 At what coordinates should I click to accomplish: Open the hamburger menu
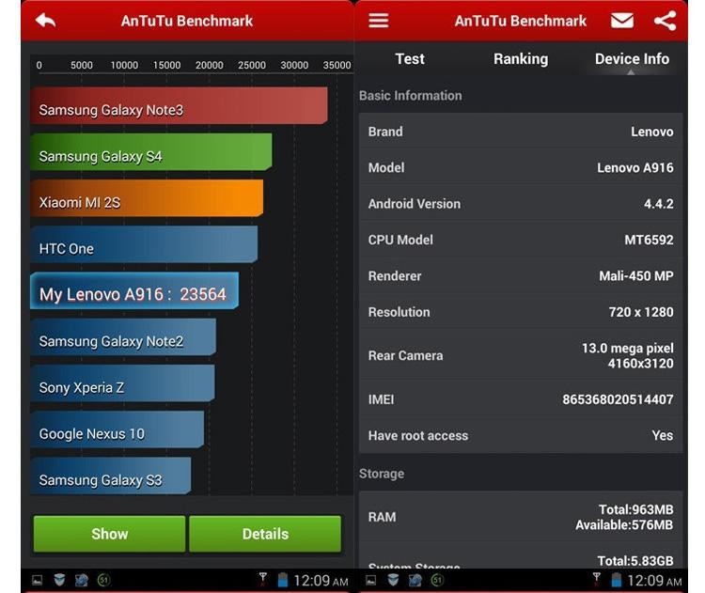[x=379, y=21]
